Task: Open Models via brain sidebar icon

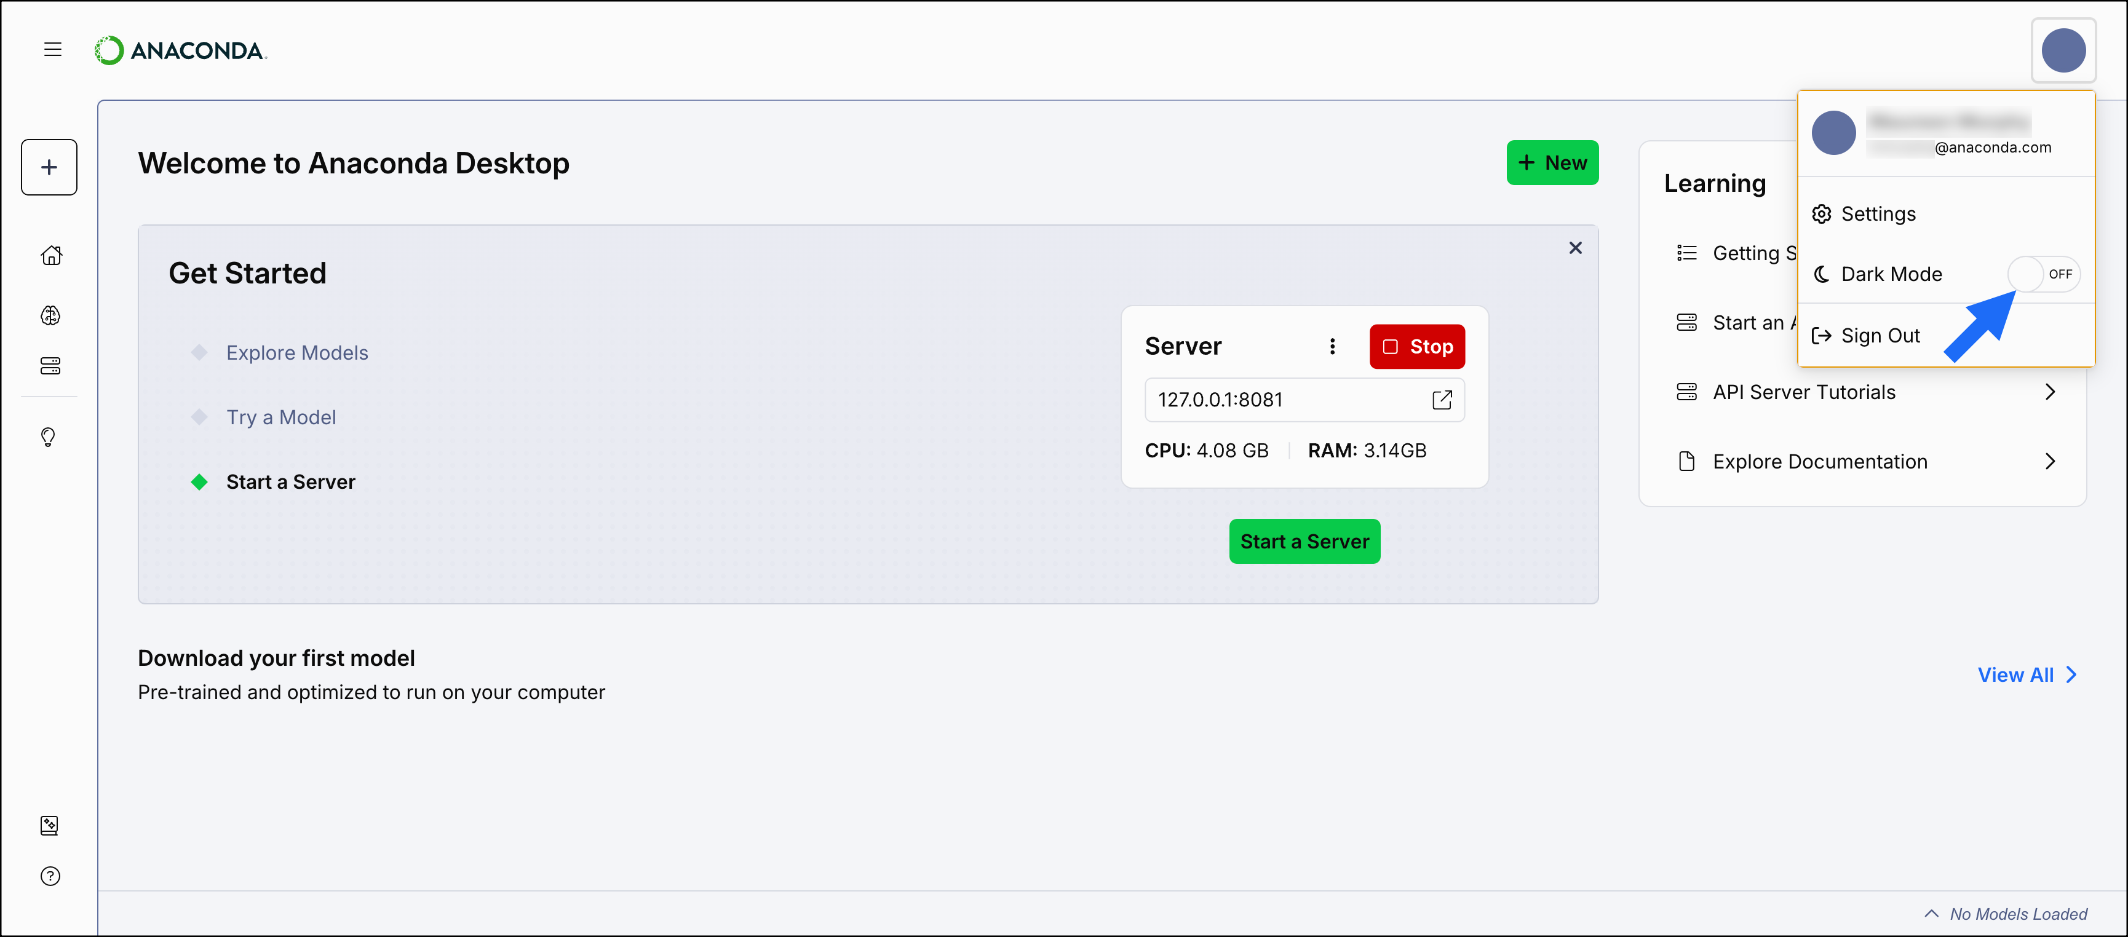Action: [50, 315]
